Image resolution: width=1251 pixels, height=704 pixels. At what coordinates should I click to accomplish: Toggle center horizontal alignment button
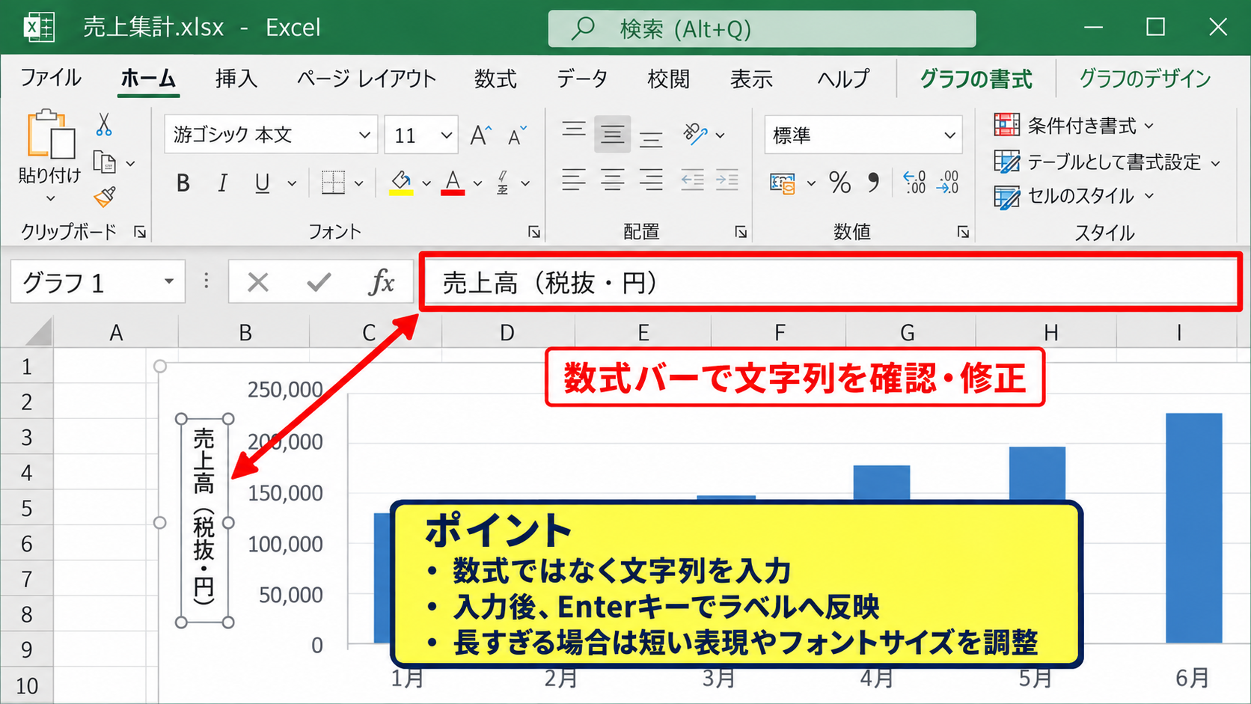pos(613,180)
